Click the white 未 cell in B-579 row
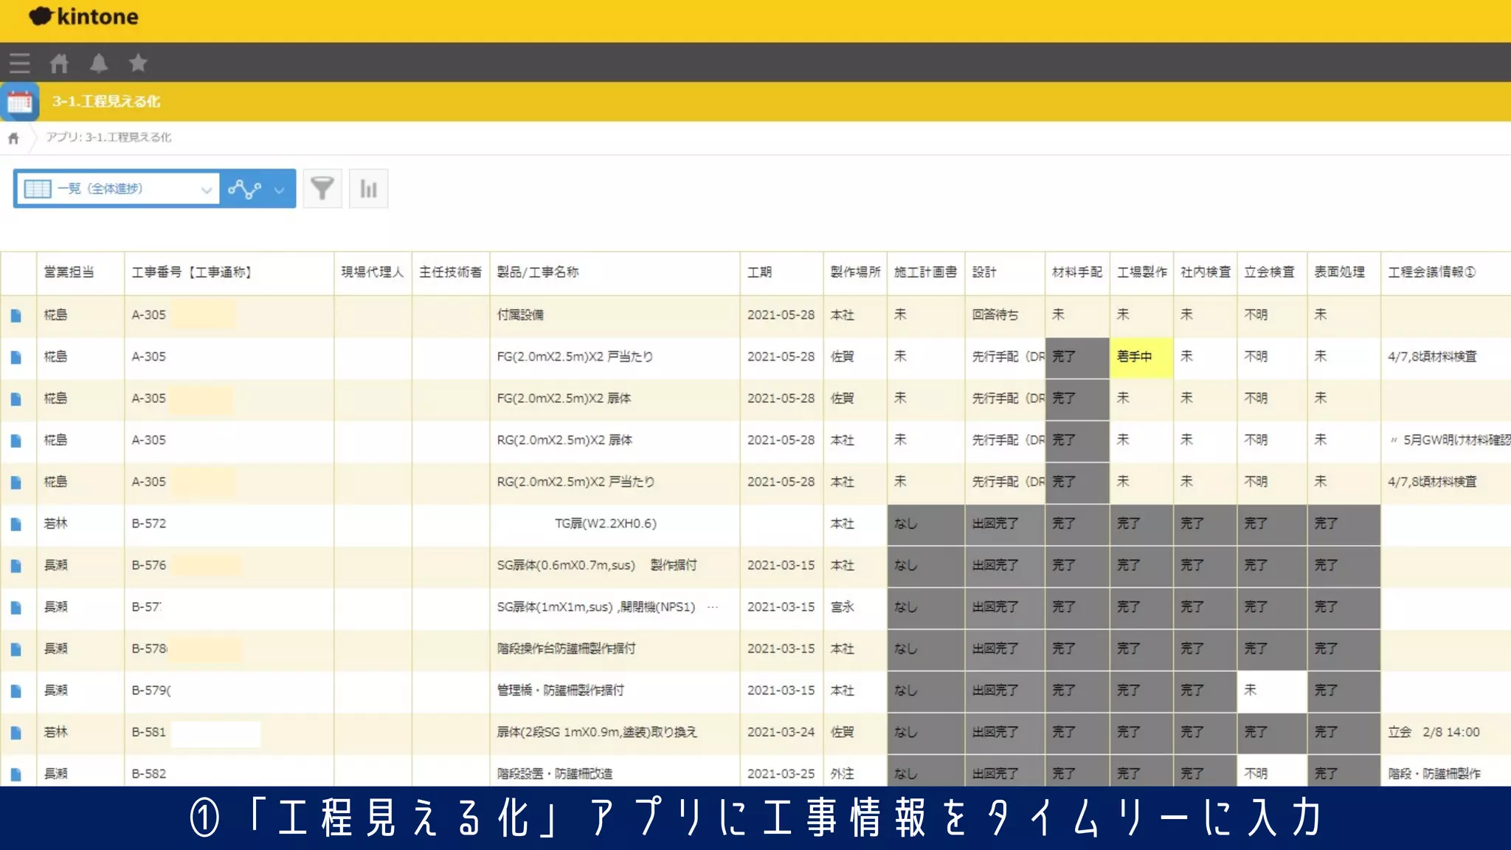Viewport: 1511px width, 850px height. pos(1272,691)
